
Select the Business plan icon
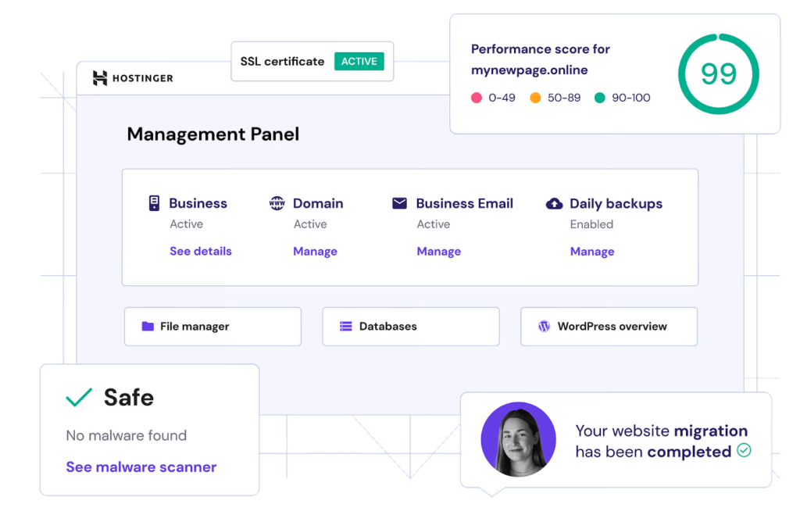153,202
